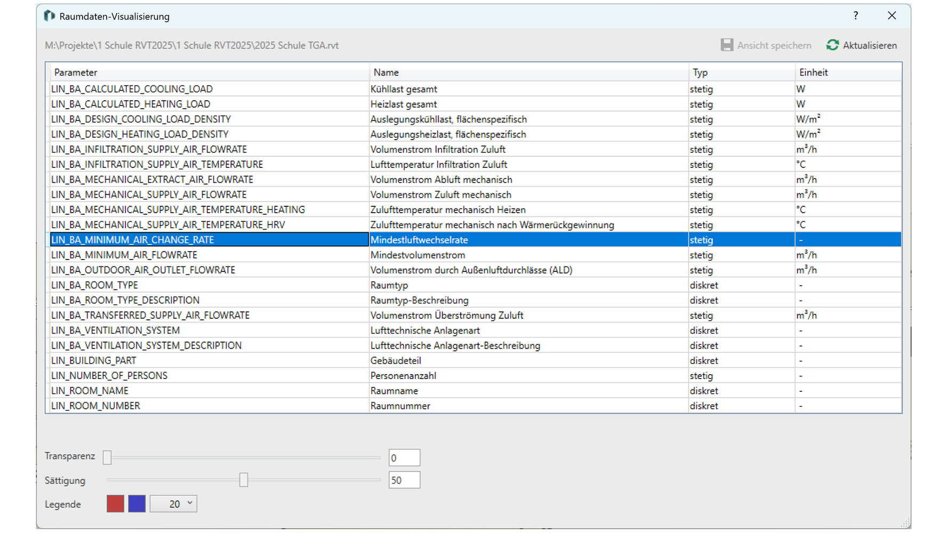Sort by the Typ column header
This screenshot has width=948, height=533.
pyautogui.click(x=700, y=72)
